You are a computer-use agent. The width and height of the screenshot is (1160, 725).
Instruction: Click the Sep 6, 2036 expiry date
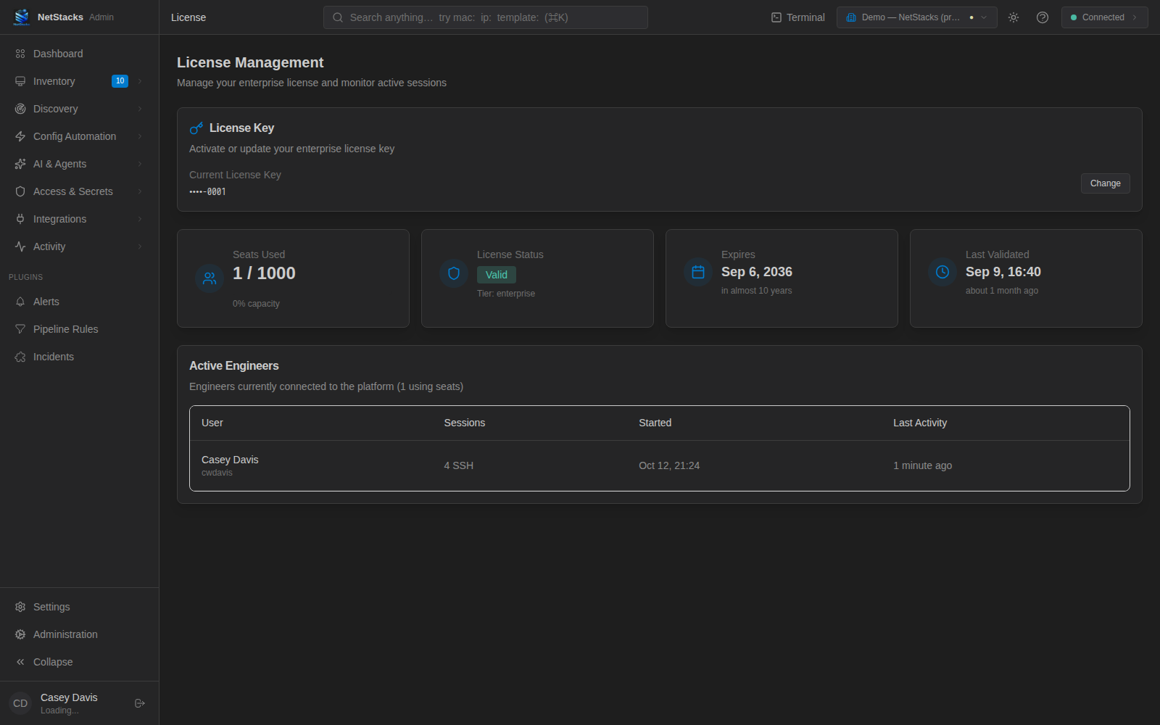tap(757, 272)
